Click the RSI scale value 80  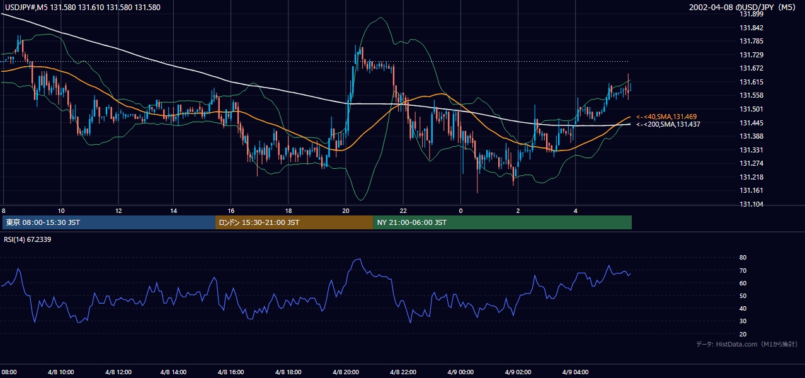pyautogui.click(x=743, y=258)
